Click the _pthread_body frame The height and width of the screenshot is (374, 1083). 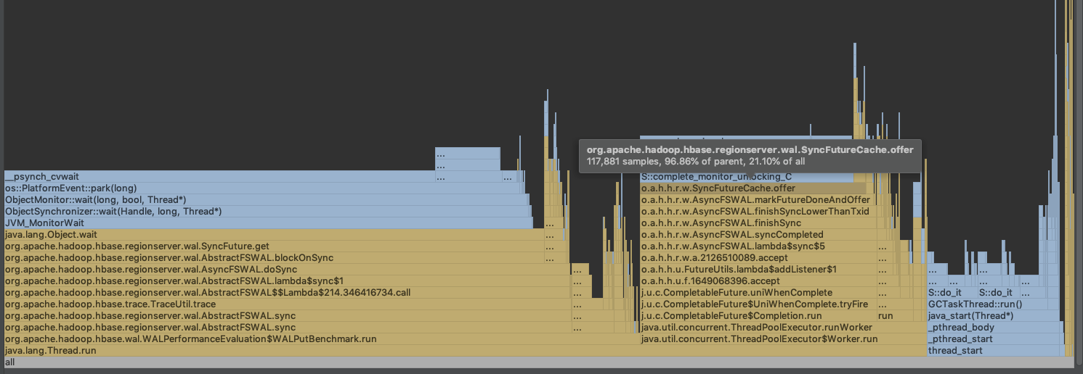point(992,327)
